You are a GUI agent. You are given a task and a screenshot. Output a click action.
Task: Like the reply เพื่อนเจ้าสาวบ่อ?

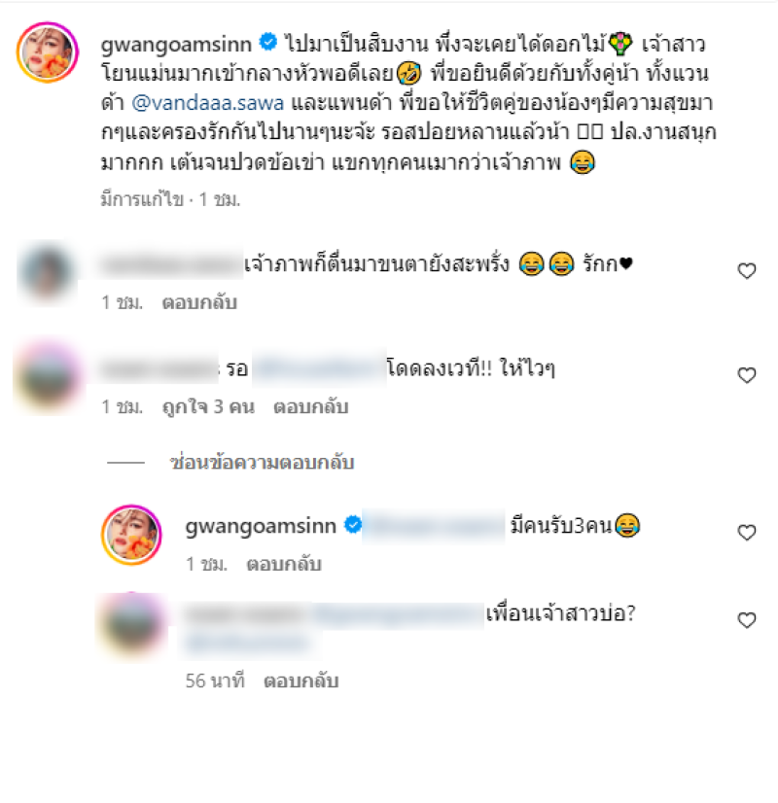tap(747, 619)
